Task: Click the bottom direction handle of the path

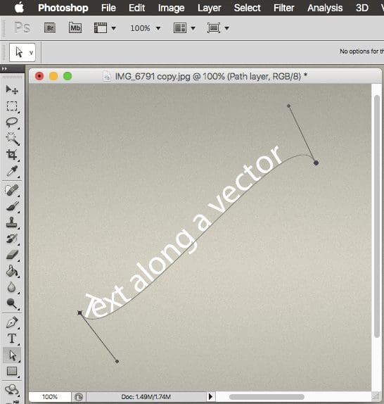Action: pyautogui.click(x=117, y=362)
